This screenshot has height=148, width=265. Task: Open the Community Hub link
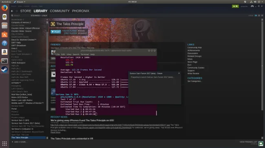pyautogui.click(x=194, y=47)
